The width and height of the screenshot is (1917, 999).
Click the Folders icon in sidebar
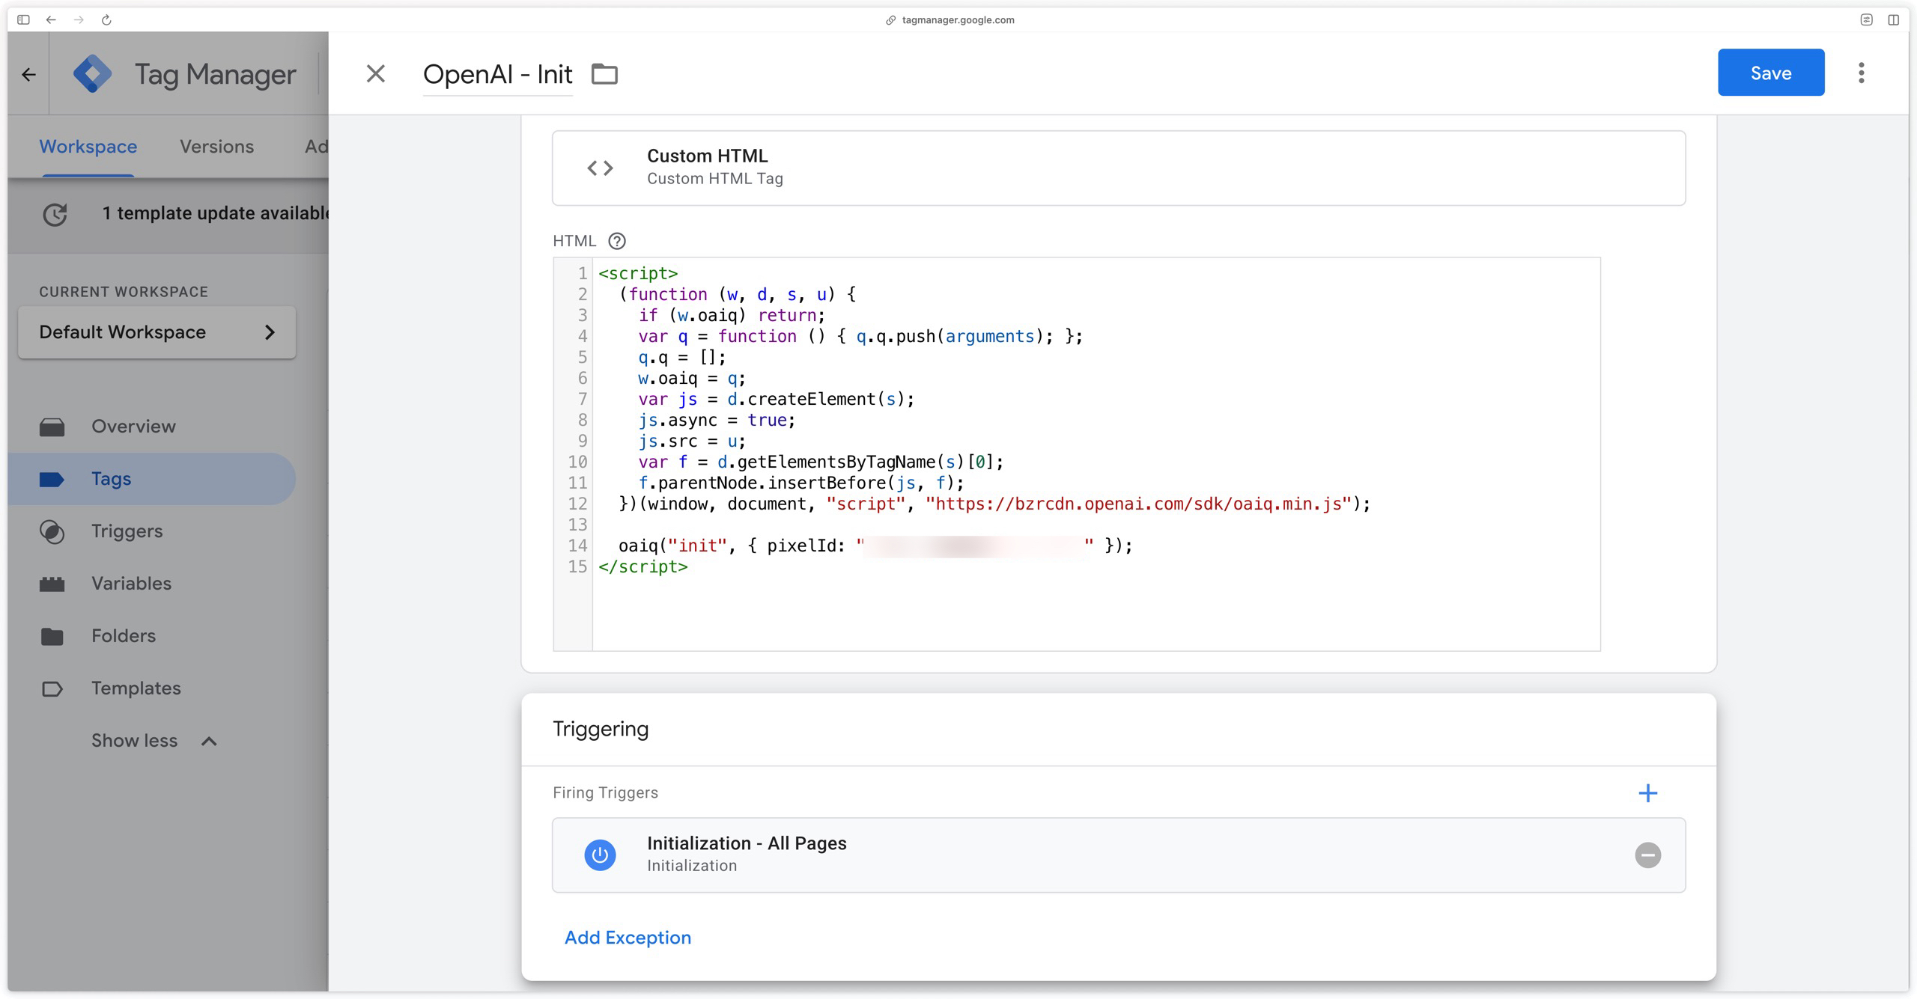coord(52,637)
